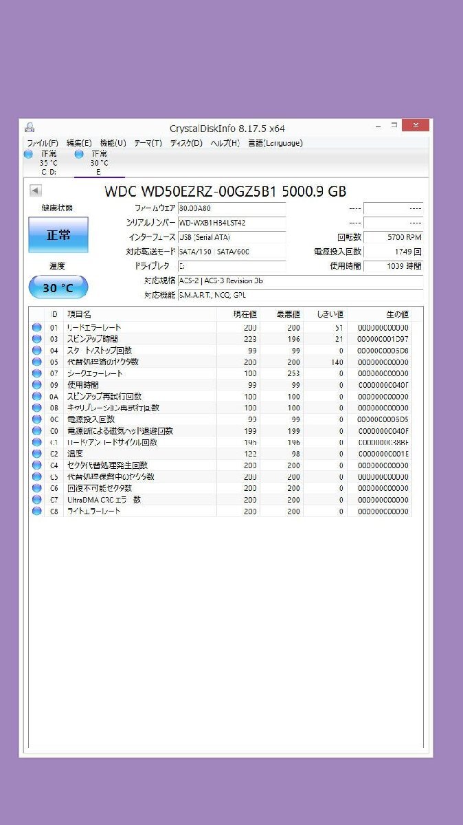This screenshot has height=825, width=463.
Task: Open the 編集(E) menu
Action: [x=79, y=143]
